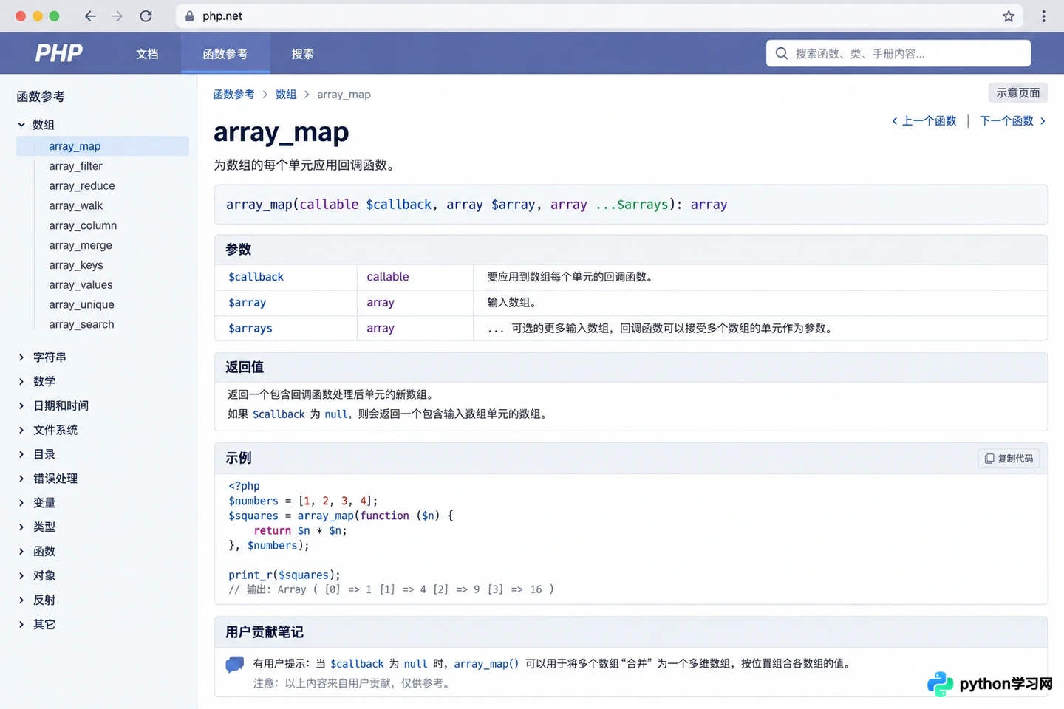Open array_column in the sidebar
Image resolution: width=1064 pixels, height=709 pixels.
tap(83, 226)
